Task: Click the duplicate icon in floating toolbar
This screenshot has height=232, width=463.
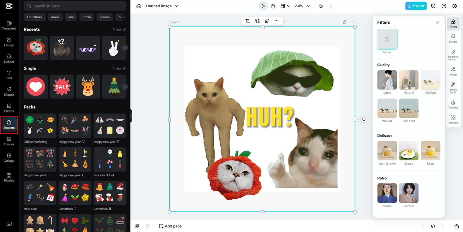Action: point(267,21)
